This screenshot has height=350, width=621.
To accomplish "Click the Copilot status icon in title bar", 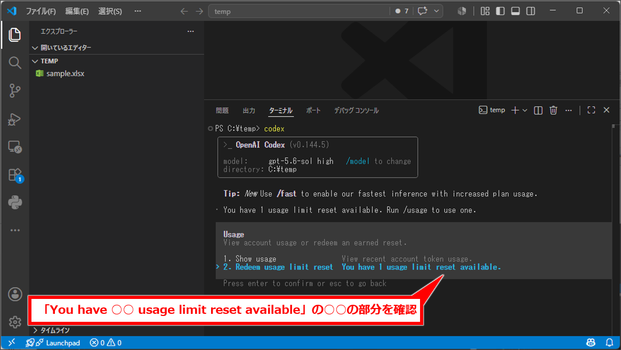I will point(462,11).
